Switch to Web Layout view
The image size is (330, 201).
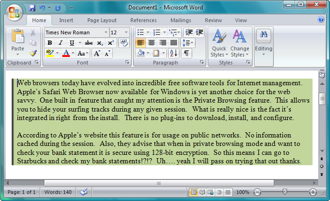[211, 192]
